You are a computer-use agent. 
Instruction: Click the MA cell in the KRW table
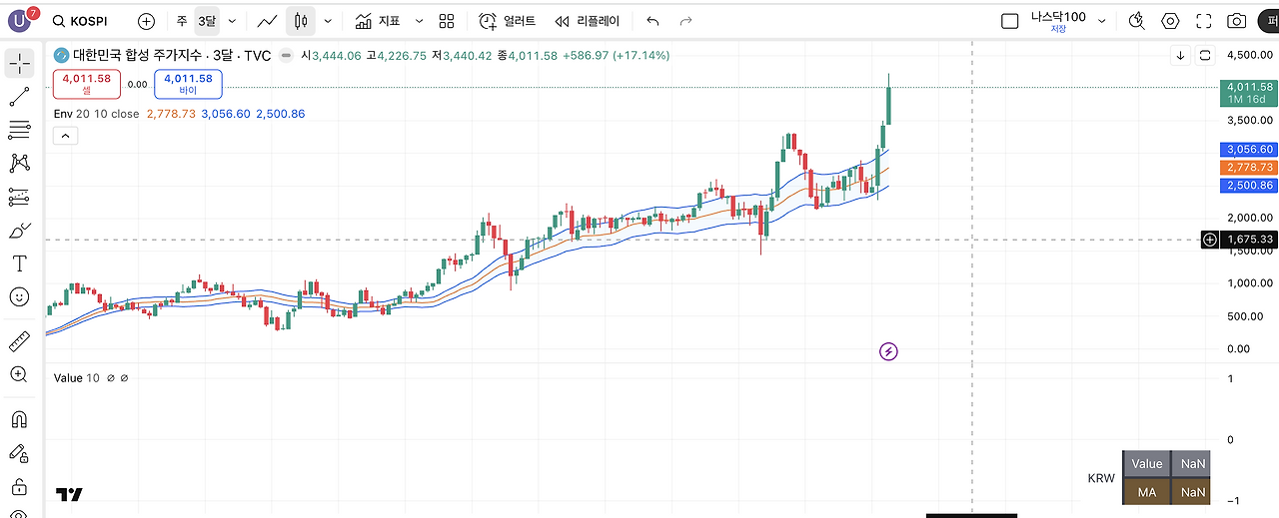1146,492
